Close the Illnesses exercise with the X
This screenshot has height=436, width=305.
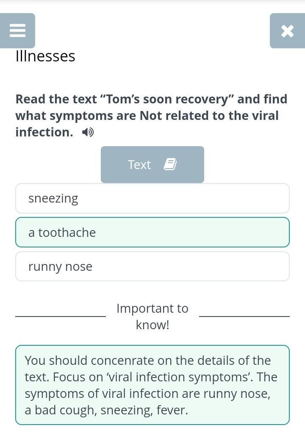tap(287, 31)
